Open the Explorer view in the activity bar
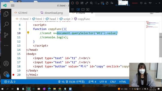Image resolution: width=162 pixels, height=91 pixels. point(6,14)
